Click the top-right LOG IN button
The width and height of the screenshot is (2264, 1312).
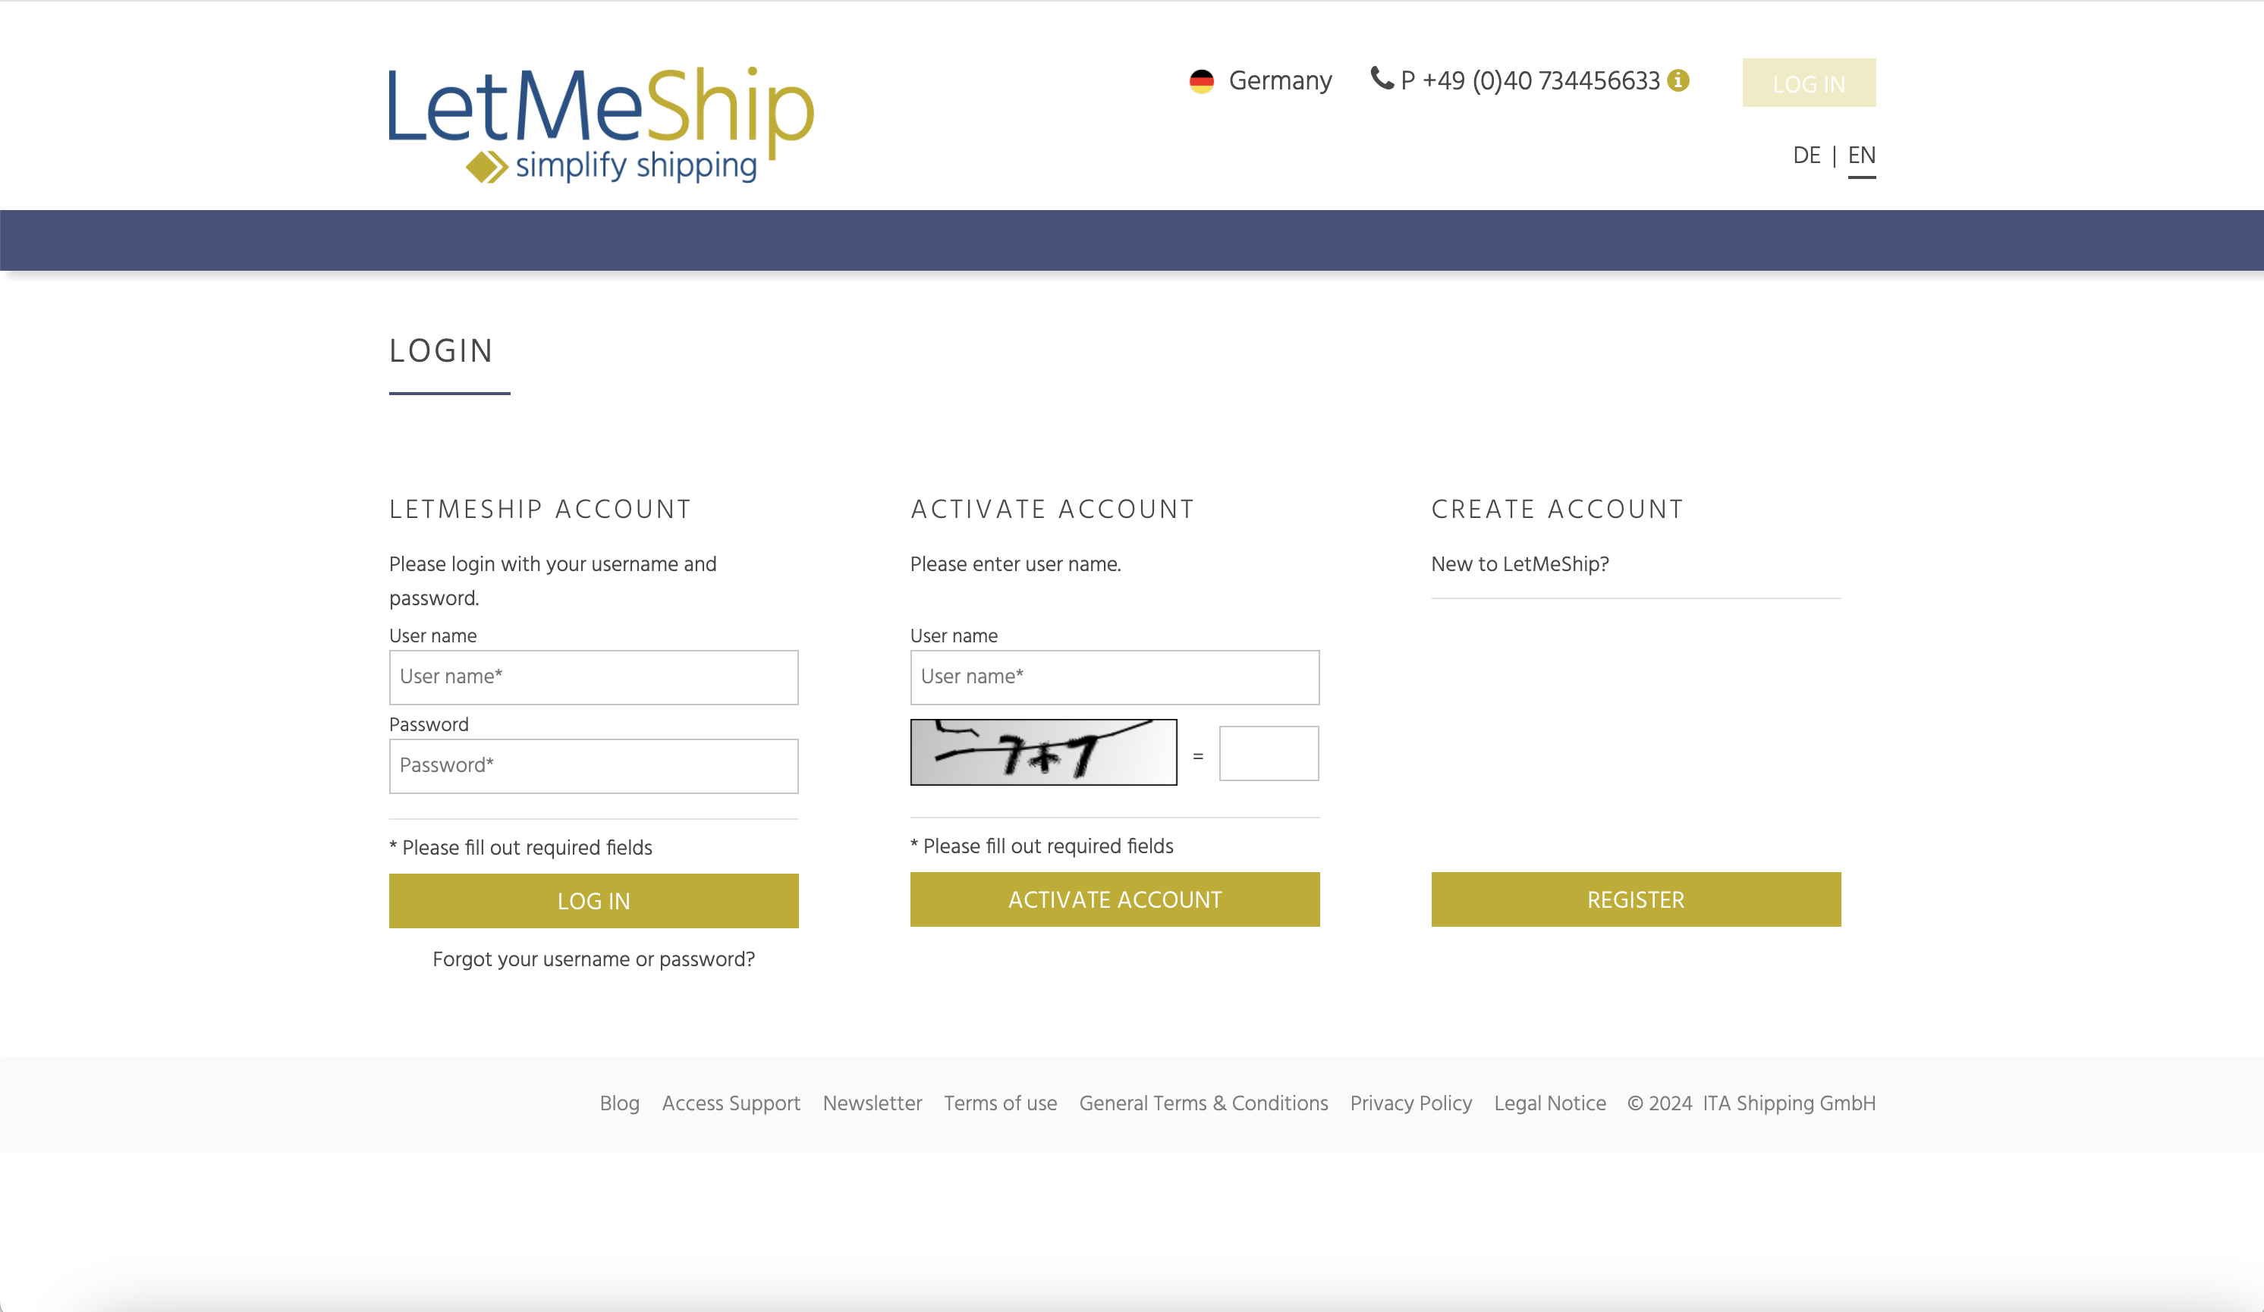click(1807, 83)
